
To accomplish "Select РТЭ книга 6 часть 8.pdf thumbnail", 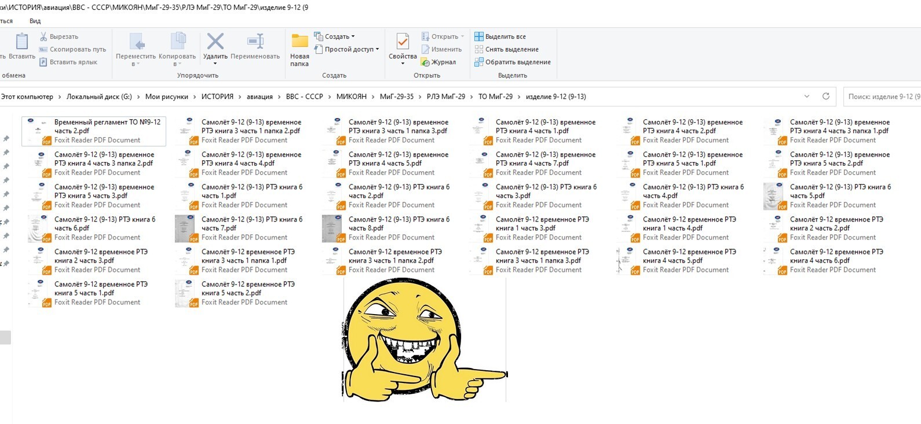I will pyautogui.click(x=333, y=228).
